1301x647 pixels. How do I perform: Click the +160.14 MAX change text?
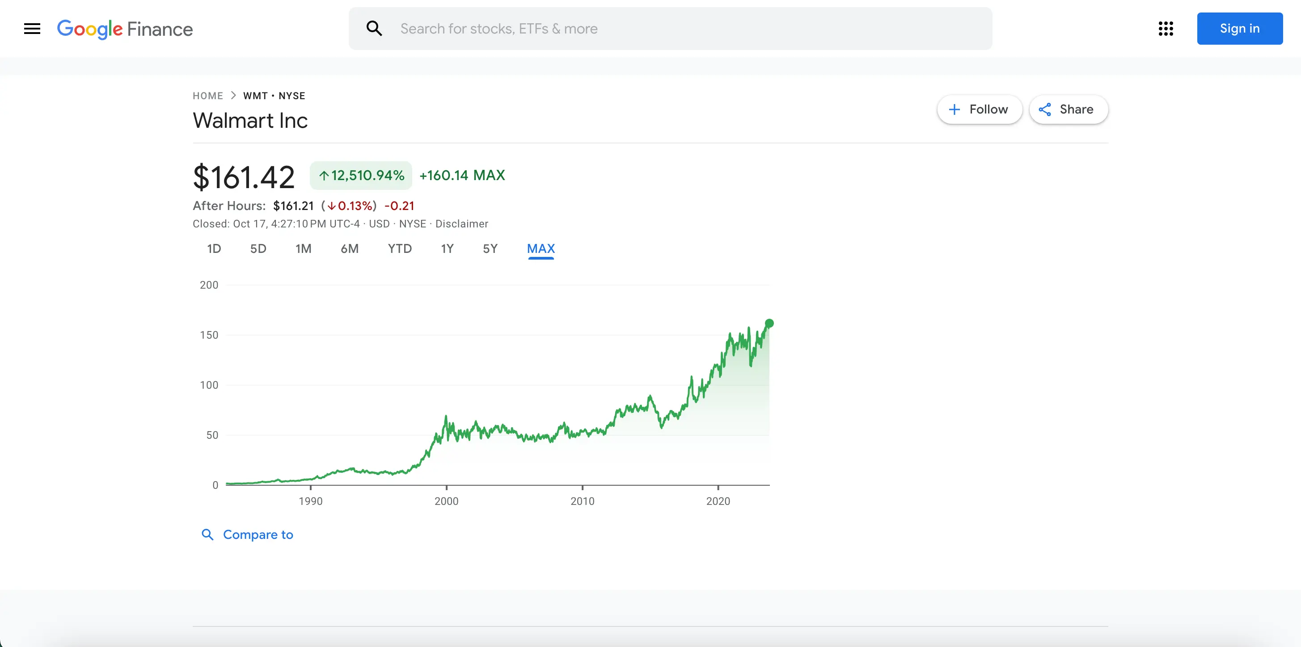(x=462, y=176)
